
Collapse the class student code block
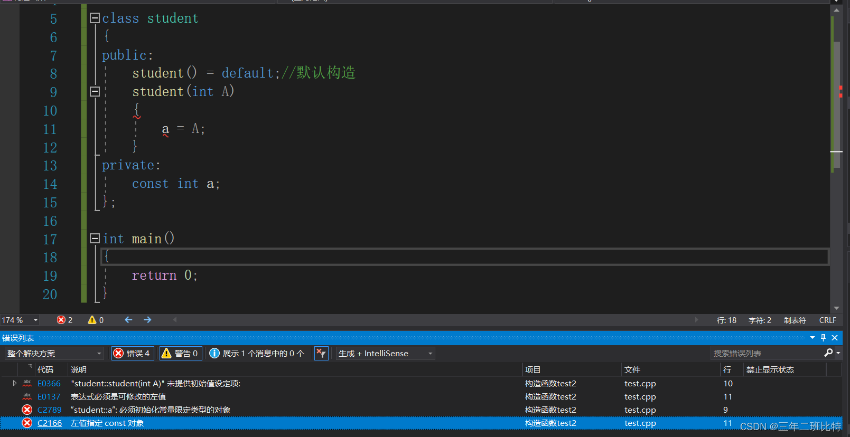coord(95,18)
